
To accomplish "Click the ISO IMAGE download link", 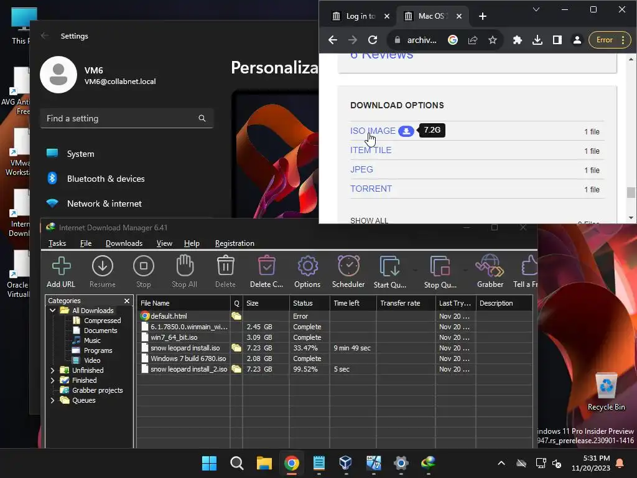I will pos(373,131).
